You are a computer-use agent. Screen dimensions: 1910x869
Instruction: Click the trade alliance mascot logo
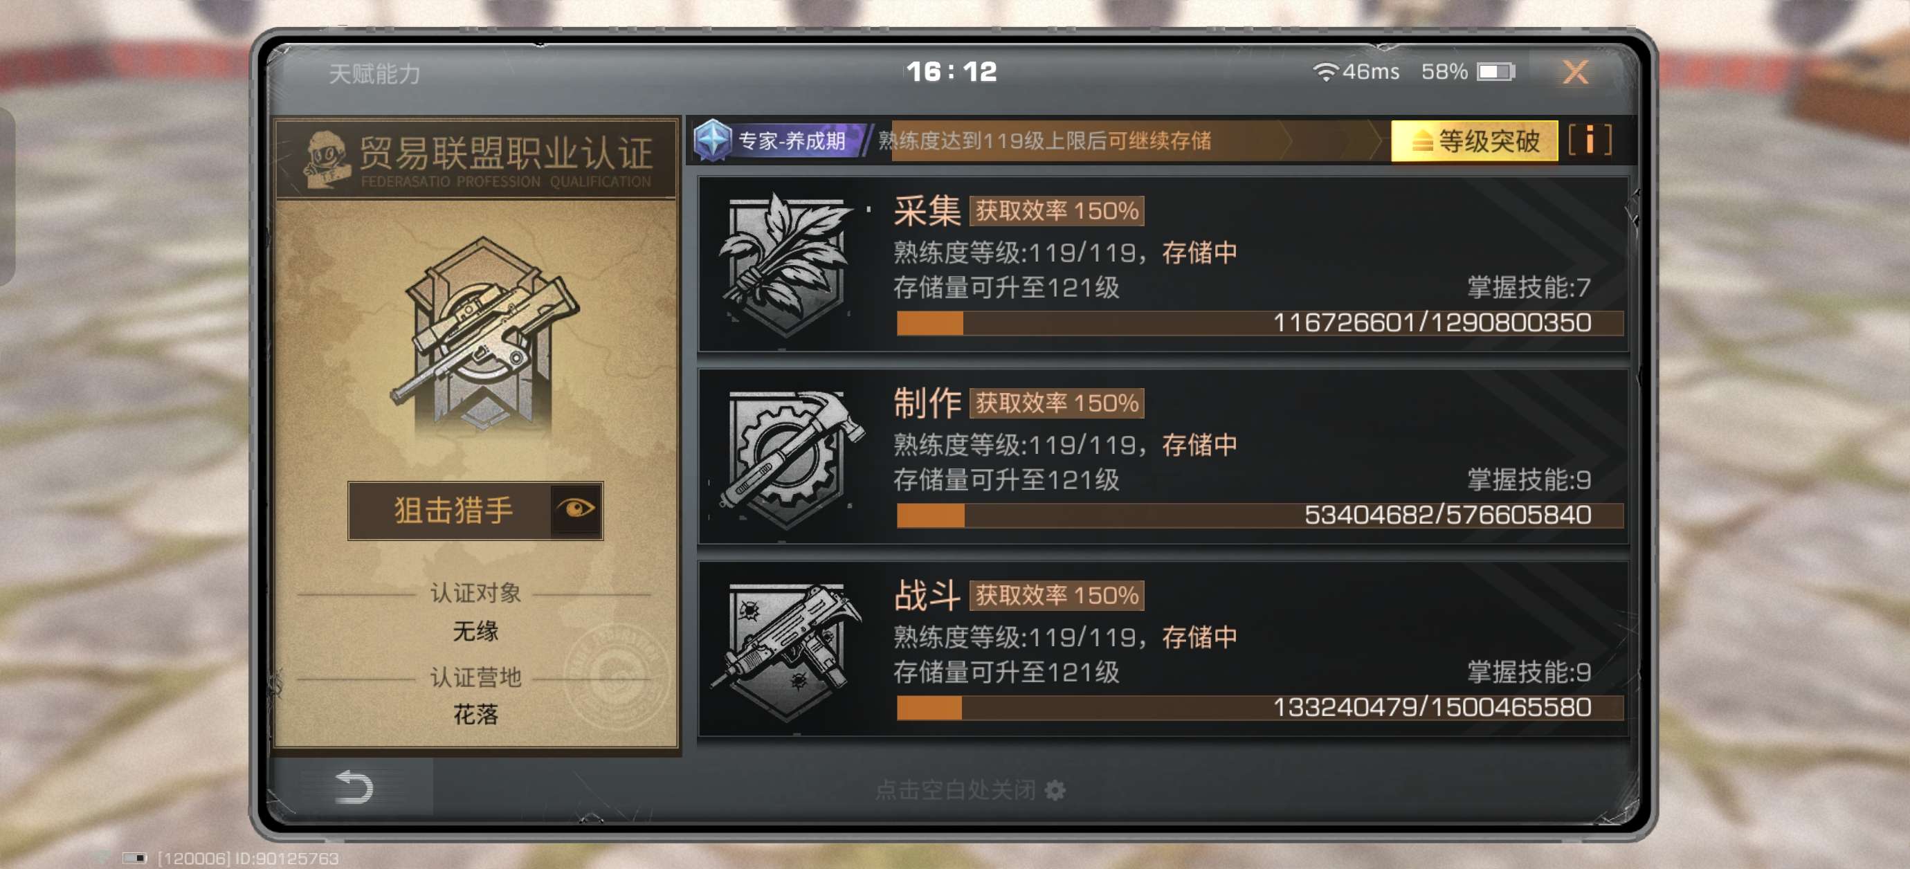326,158
